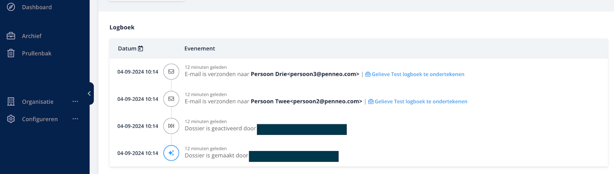Click the Evenement column header
614x174 pixels.
200,48
